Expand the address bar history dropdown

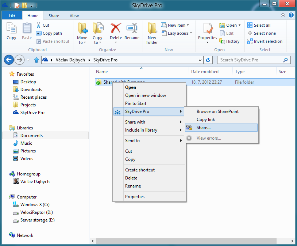point(200,60)
